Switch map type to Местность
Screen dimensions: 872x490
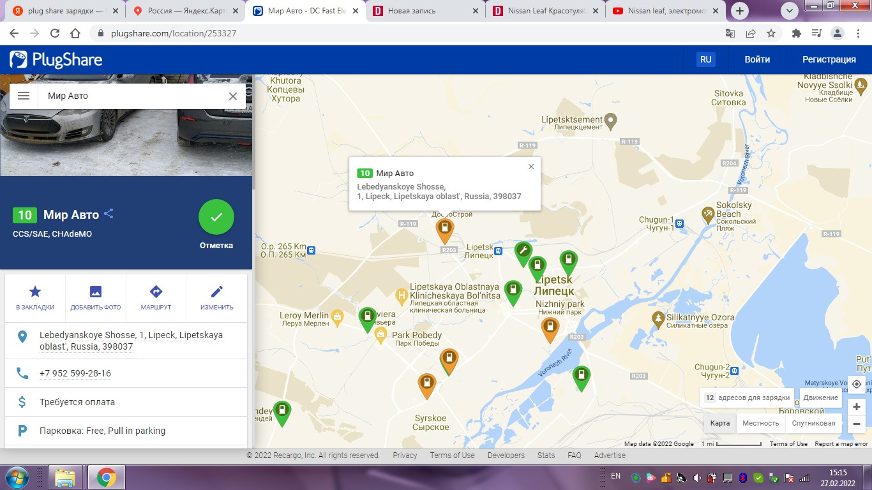click(x=761, y=423)
